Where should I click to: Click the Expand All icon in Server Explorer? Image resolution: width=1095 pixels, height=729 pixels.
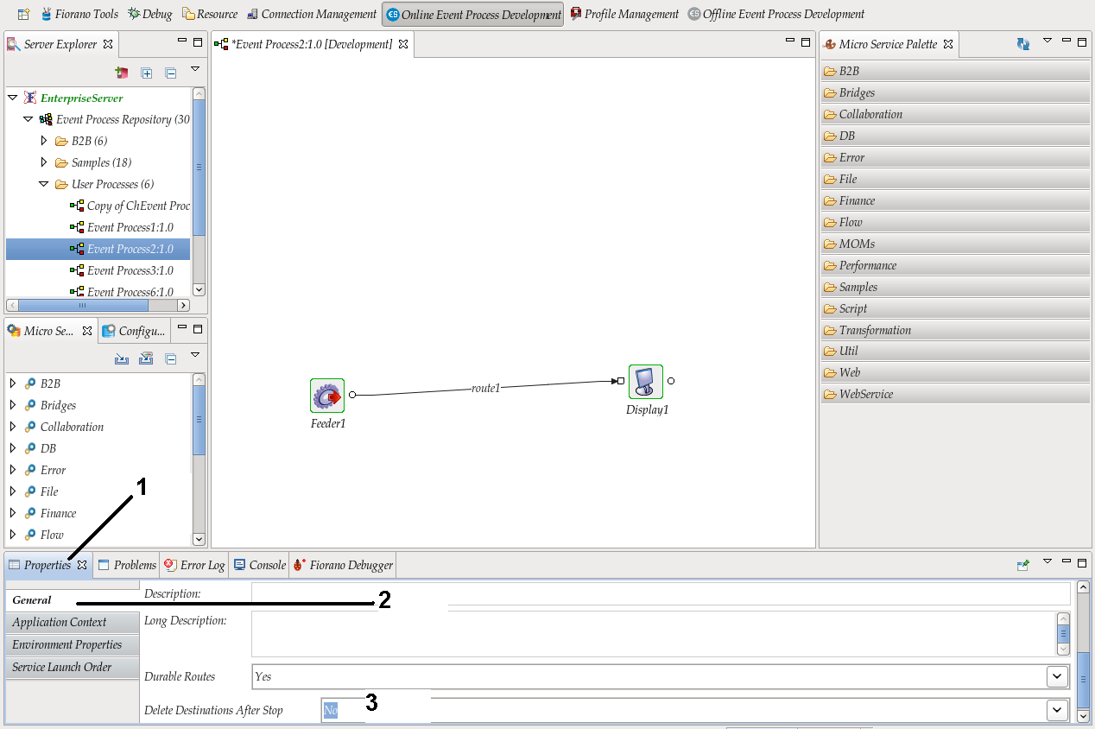147,73
